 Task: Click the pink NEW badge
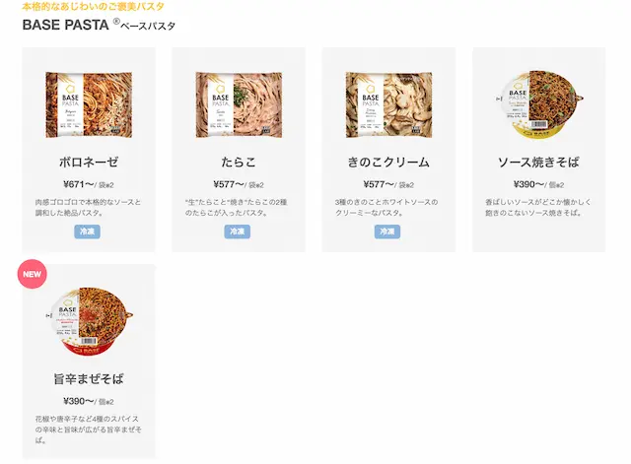[x=33, y=274]
